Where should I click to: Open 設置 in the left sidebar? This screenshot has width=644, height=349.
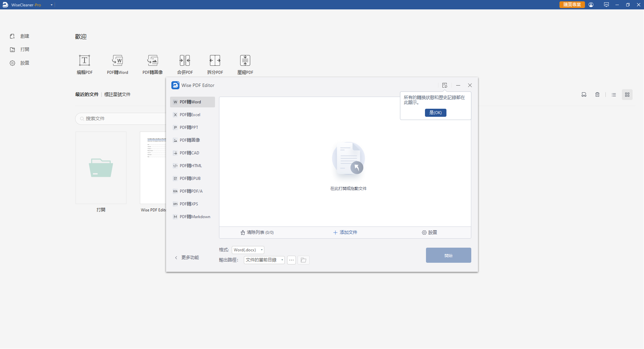coord(19,63)
